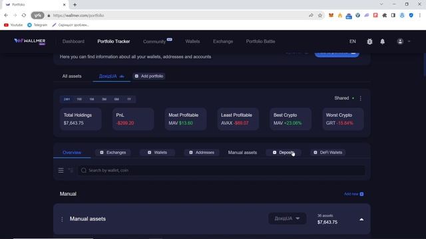Click the Addresses add button

tap(202, 153)
